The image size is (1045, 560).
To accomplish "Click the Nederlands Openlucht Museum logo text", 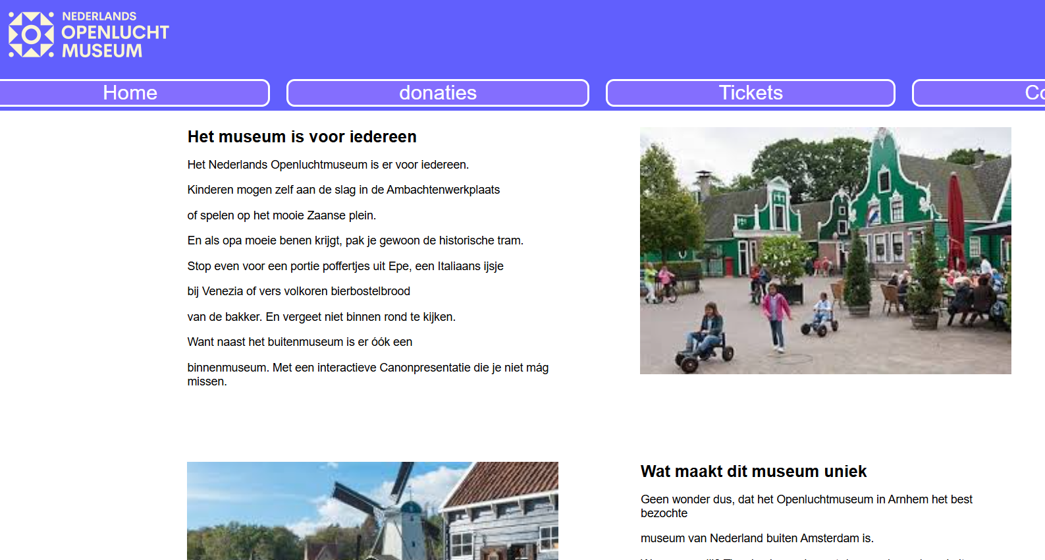I will [x=115, y=34].
